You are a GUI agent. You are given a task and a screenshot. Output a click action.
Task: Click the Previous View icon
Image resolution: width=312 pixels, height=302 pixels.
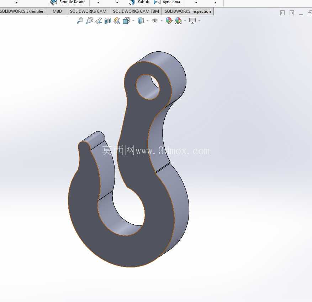click(x=99, y=21)
